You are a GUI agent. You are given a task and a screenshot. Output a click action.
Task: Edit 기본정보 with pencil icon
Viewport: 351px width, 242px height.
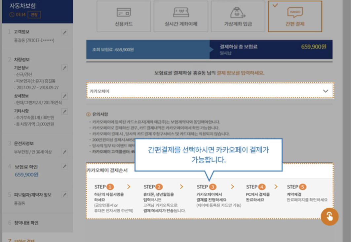pyautogui.click(x=64, y=68)
